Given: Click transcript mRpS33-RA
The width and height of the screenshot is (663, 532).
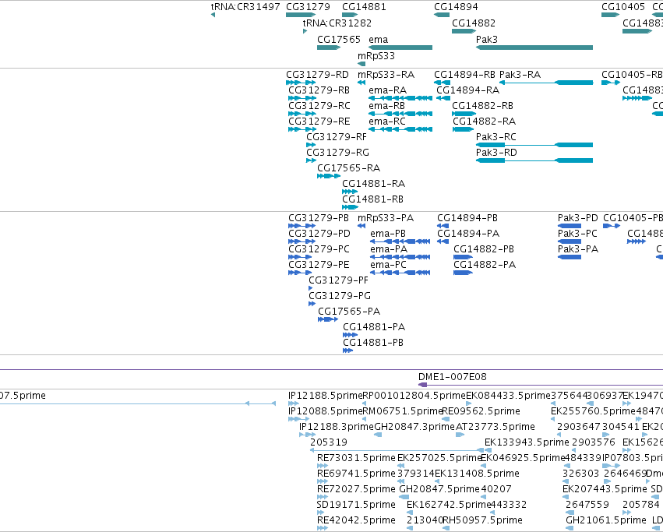Looking at the screenshot, I should pyautogui.click(x=386, y=75).
